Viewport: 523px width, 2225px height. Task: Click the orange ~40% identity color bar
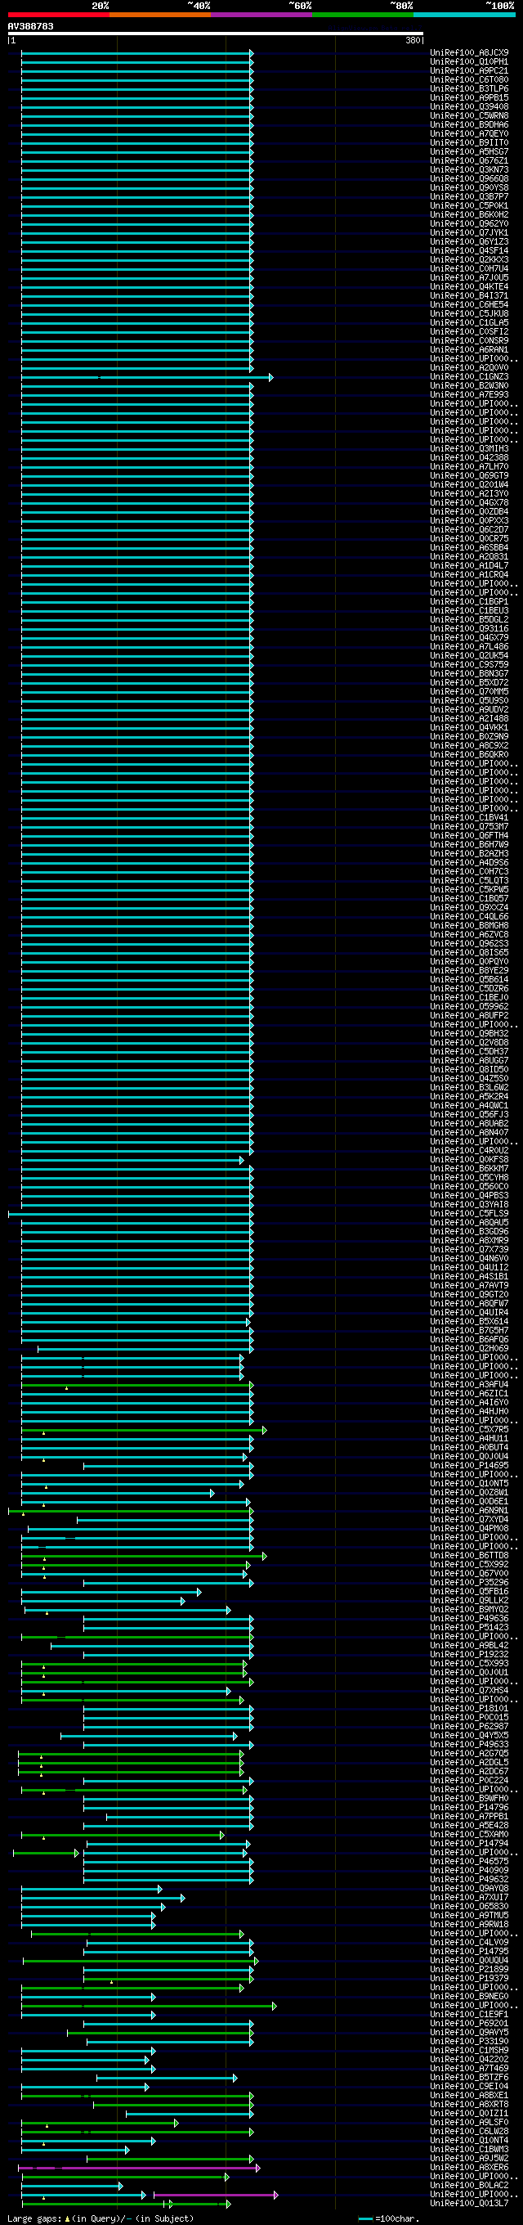[160, 15]
